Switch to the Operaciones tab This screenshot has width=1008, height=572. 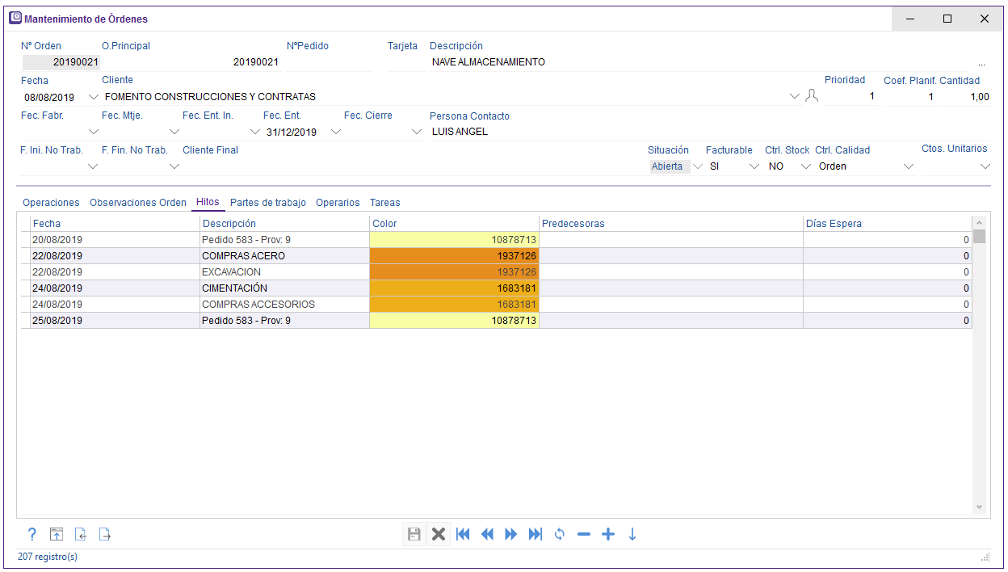point(51,203)
